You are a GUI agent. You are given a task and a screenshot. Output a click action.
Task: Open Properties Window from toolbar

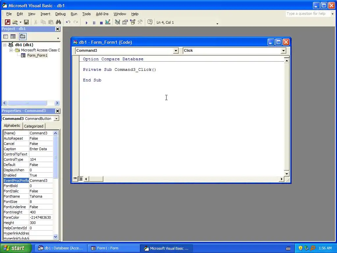click(125, 22)
